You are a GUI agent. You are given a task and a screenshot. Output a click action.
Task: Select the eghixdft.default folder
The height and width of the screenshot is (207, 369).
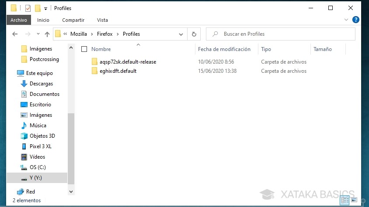(x=118, y=71)
